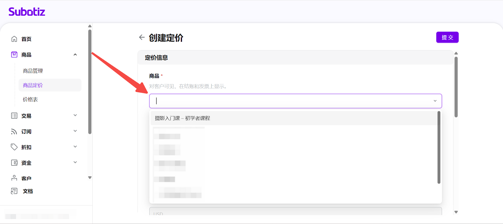The width and height of the screenshot is (503, 224).
Task: Click the home icon beside 首页
Action: click(x=14, y=39)
